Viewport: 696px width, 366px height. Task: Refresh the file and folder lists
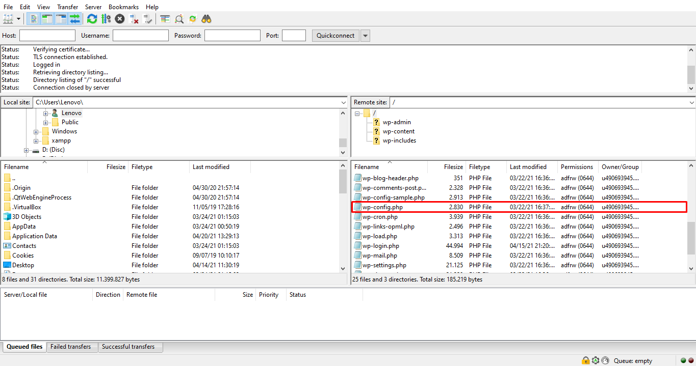click(x=92, y=19)
